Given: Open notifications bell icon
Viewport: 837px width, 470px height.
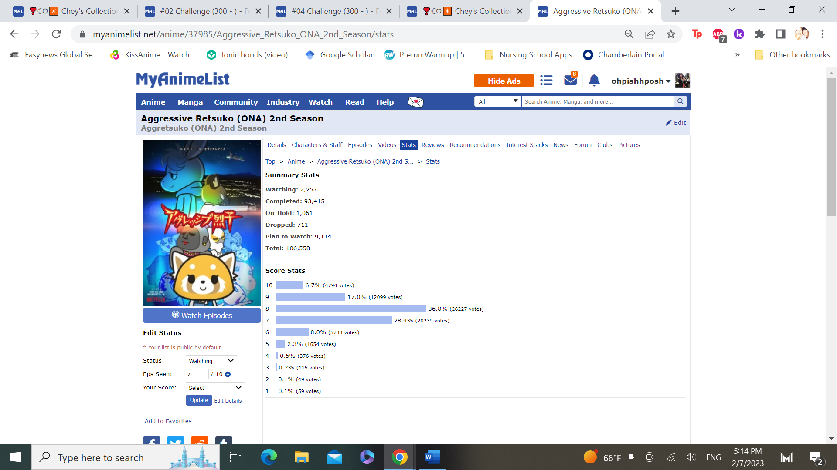Looking at the screenshot, I should pyautogui.click(x=594, y=81).
